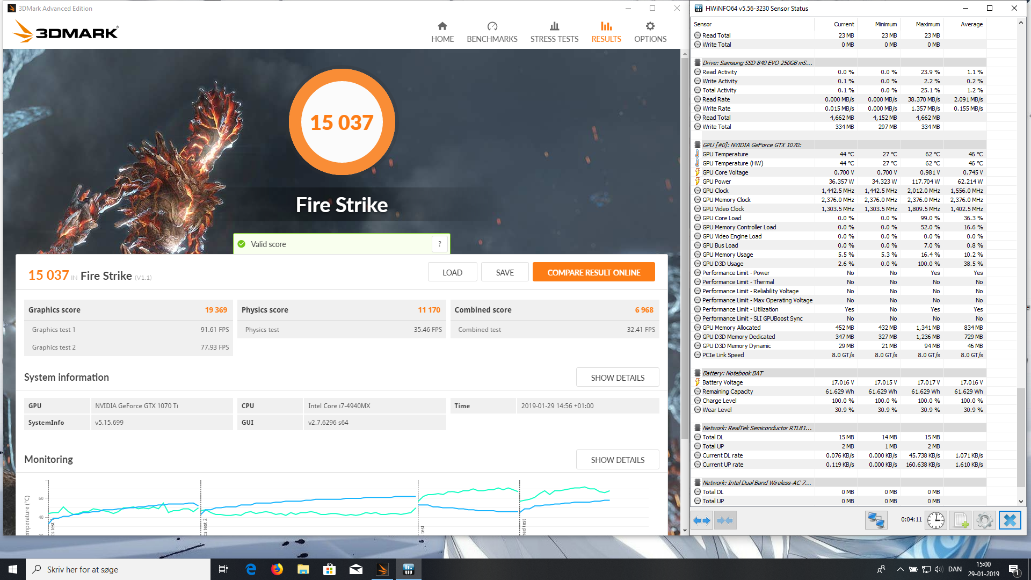Switch to HWiNFO from its taskbar icon

[409, 569]
